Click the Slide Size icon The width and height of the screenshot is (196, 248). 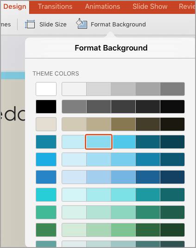(x=30, y=25)
